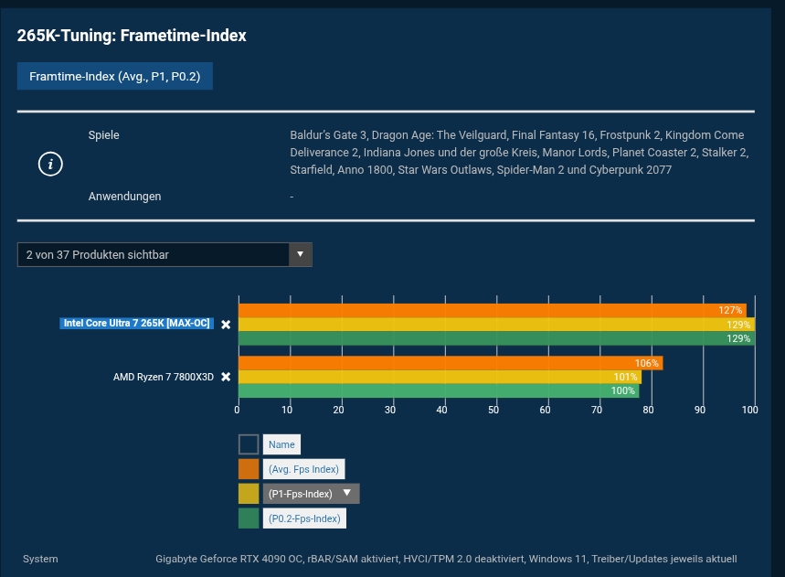The width and height of the screenshot is (785, 577).
Task: Click the AMD Ryzen 7 7800X3D label
Action: point(164,377)
